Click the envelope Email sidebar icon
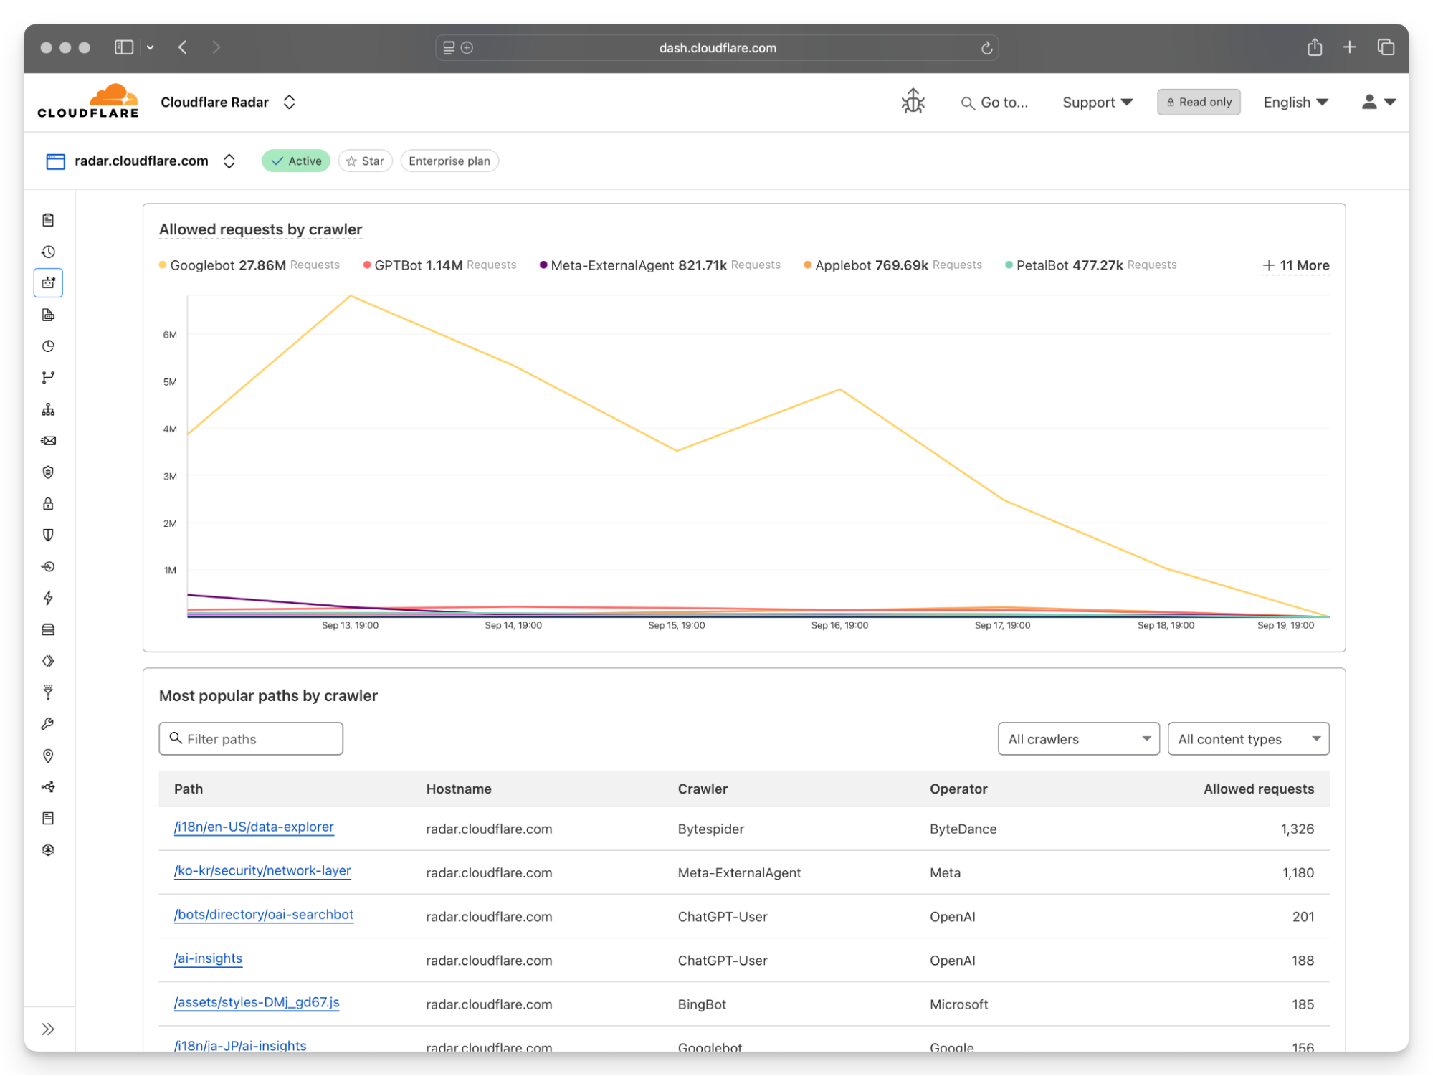The width and height of the screenshot is (1433, 1076). click(48, 441)
